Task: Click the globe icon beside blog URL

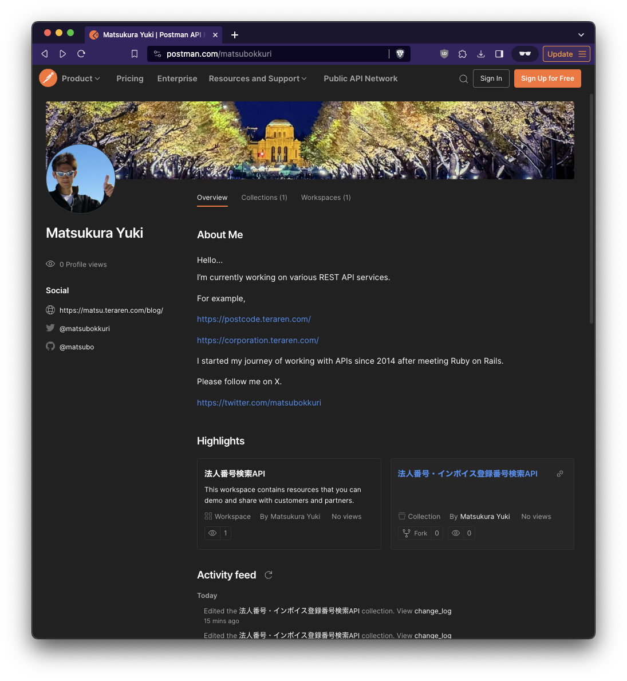Action: [50, 310]
